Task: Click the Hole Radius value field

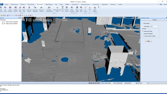Action: [154, 26]
